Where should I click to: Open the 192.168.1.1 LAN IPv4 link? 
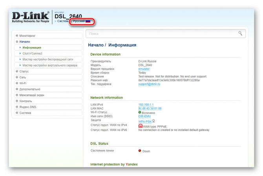point(146,105)
